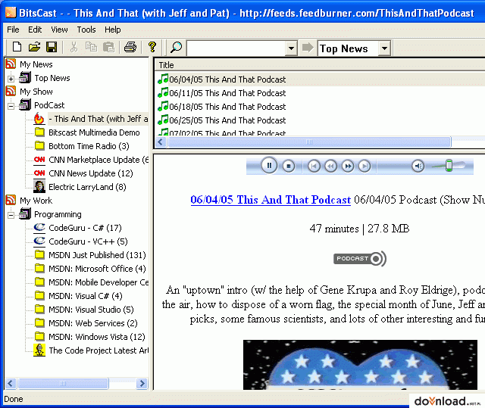Click the New document toolbar icon

pos(17,47)
